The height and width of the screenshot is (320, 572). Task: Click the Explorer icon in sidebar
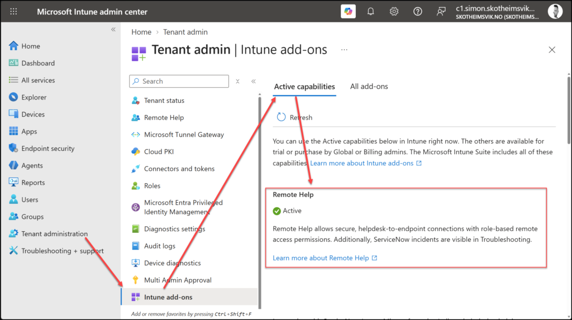click(x=13, y=97)
